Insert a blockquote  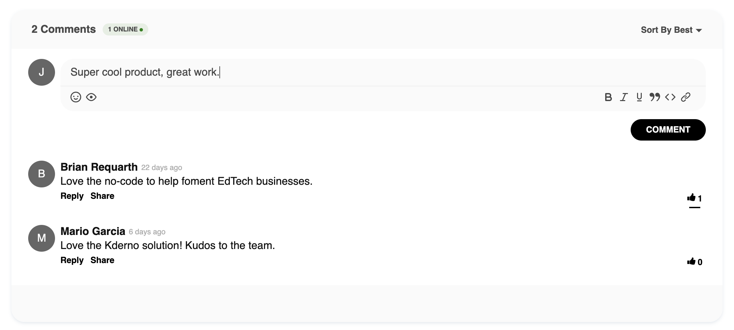654,97
